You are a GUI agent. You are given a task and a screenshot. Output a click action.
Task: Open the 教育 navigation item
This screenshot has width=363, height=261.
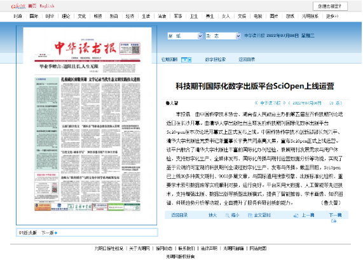114,16
